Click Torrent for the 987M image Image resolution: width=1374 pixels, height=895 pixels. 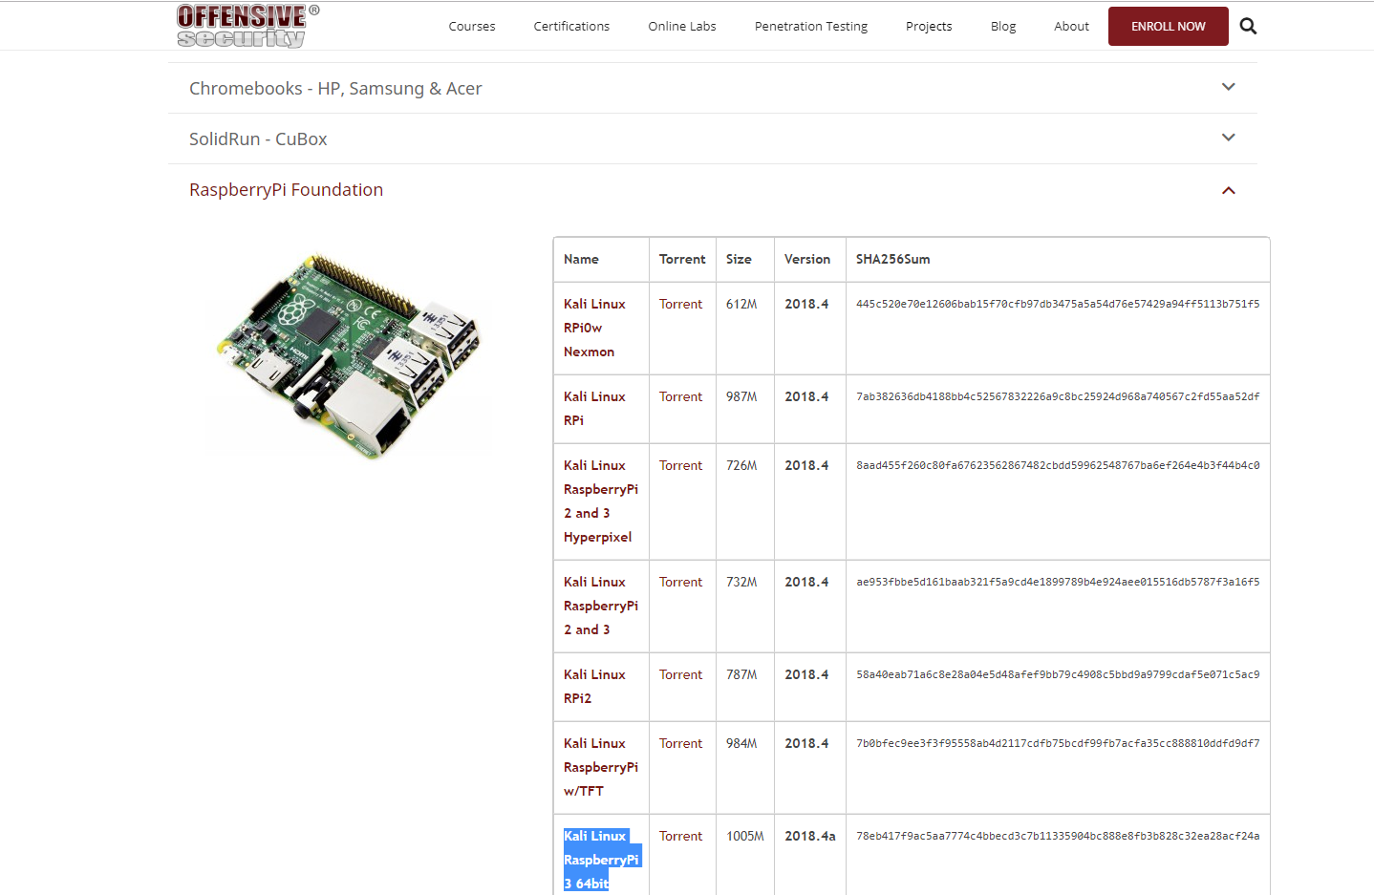(x=680, y=396)
